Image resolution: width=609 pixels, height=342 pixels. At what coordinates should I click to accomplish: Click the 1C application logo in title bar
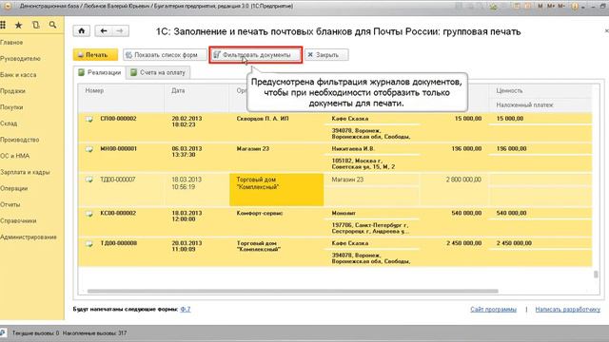pyautogui.click(x=7, y=7)
